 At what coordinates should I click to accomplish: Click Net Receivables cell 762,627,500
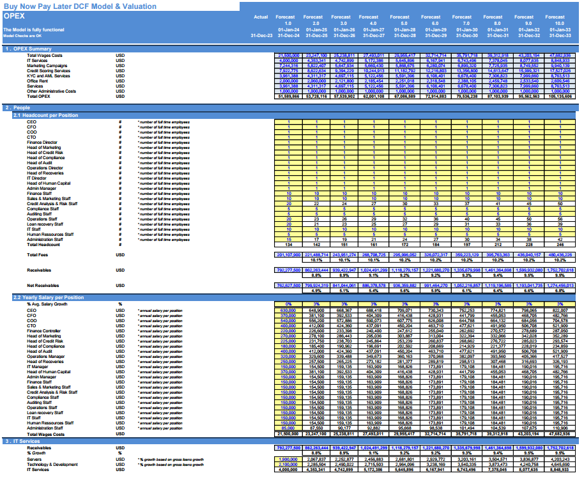tap(289, 286)
